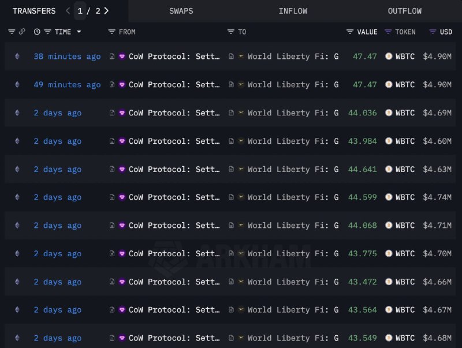Click World Liberty Fi logo in 43.549 row
The height and width of the screenshot is (348, 462).
241,338
